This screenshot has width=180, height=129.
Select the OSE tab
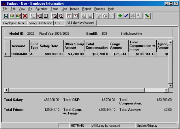click(58, 23)
